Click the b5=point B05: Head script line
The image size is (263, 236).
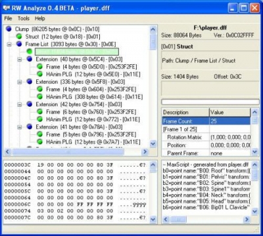coord(206,201)
